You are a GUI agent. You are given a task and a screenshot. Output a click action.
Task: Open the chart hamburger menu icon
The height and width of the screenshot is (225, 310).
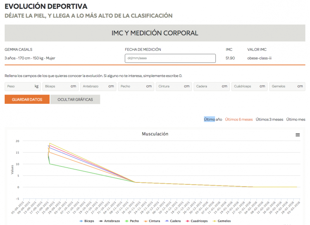click(x=298, y=135)
